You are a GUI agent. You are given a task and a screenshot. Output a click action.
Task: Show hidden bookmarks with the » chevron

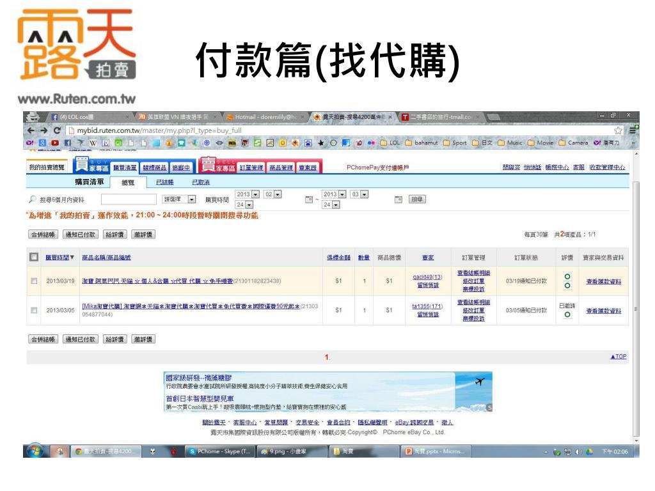[633, 143]
